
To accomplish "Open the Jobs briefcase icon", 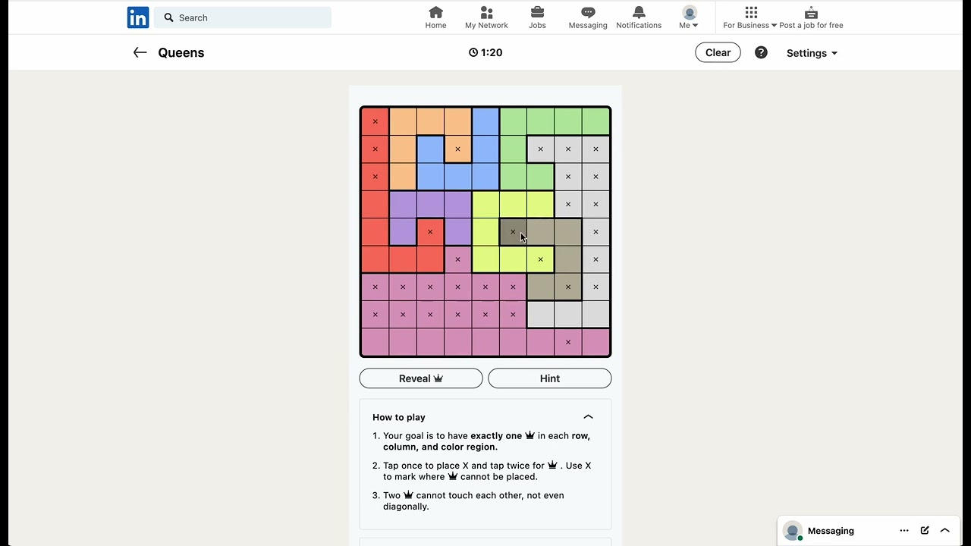I will [x=537, y=12].
